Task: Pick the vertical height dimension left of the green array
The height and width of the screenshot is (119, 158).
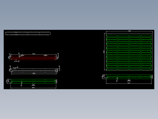Action: 104,52
